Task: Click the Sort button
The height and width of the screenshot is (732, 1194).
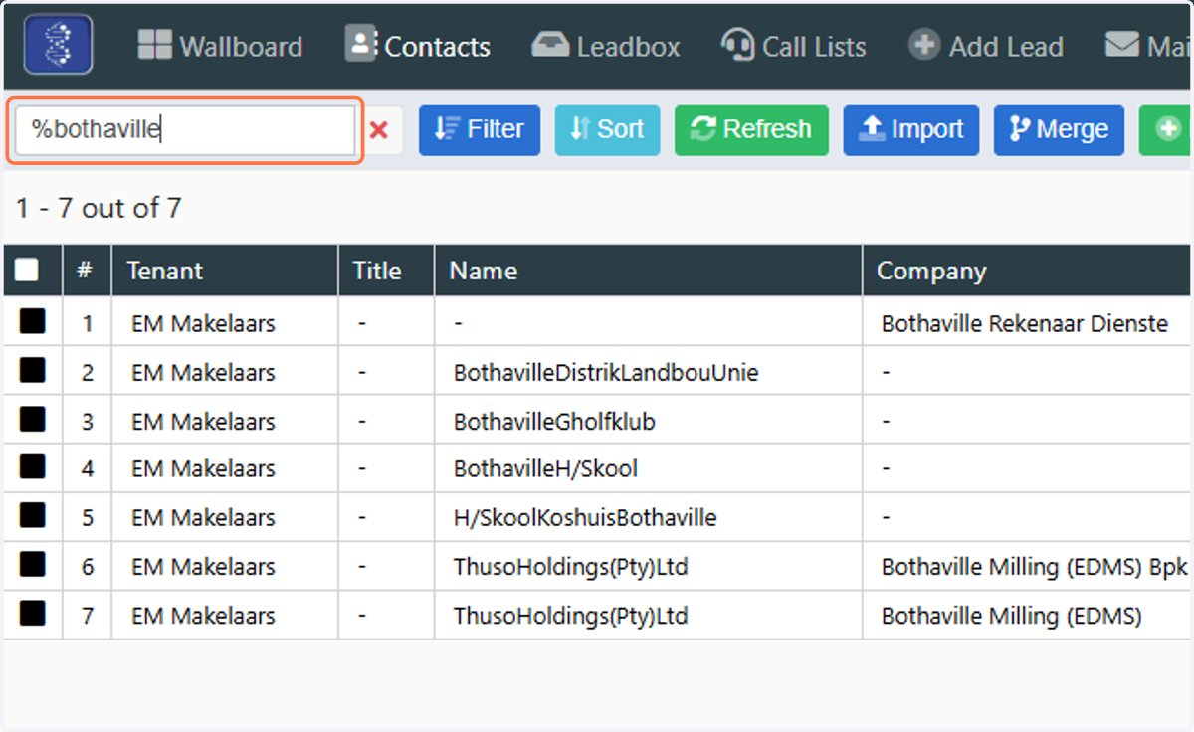Action: (607, 130)
